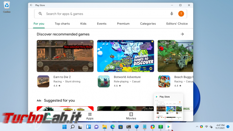
Task: Open the Botworld Adventure map banner
Action: [125, 56]
